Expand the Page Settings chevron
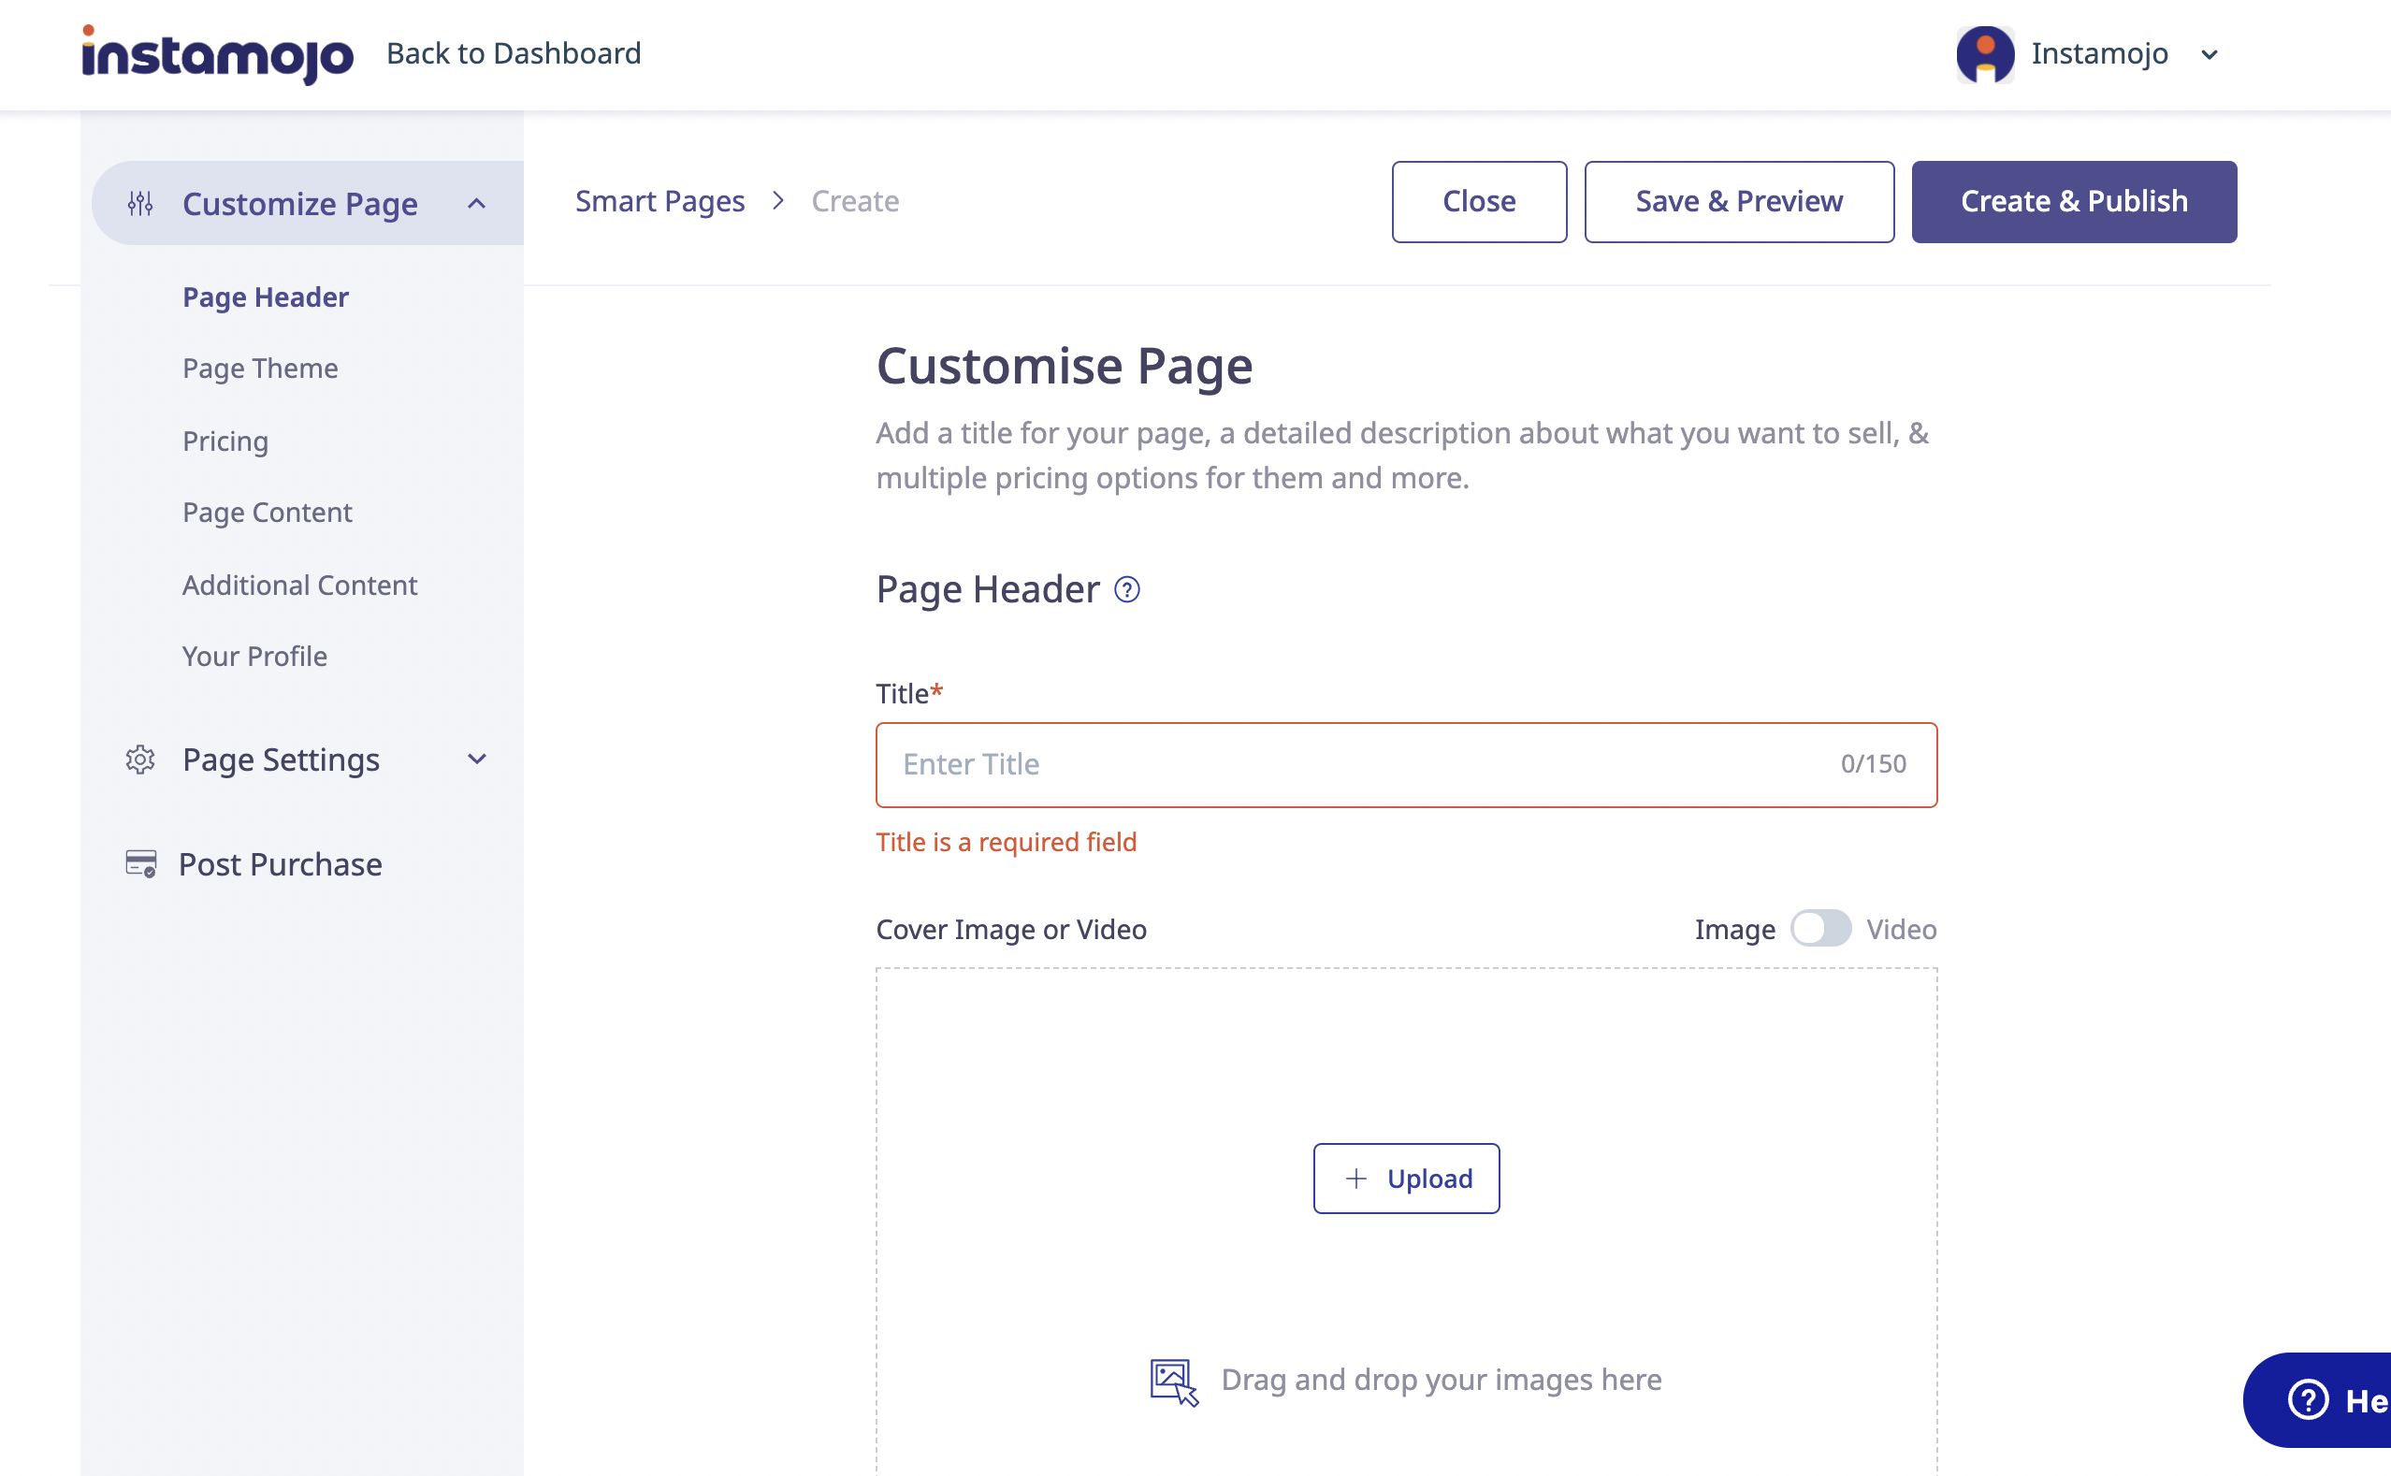2391x1476 pixels. 476,760
